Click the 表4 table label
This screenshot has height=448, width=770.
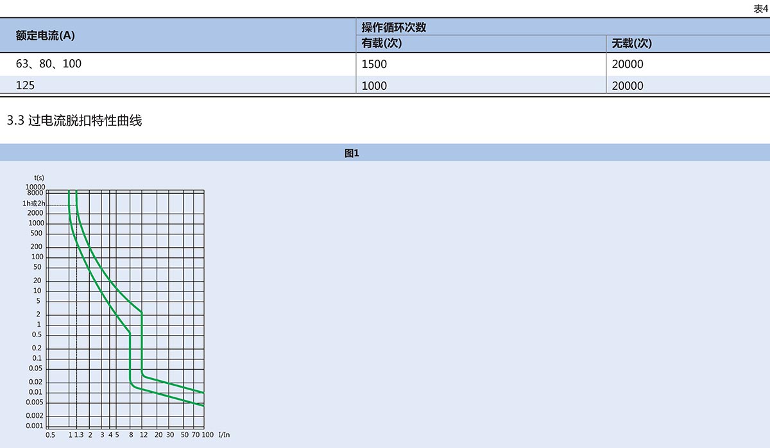(760, 8)
